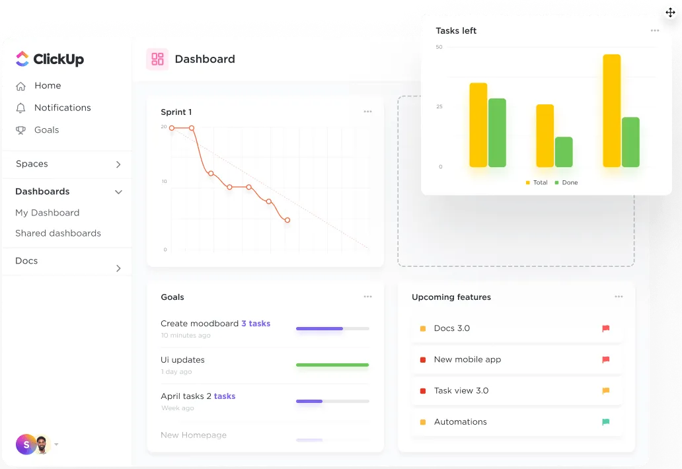Viewport: 682px width, 469px height.
Task: Click the ClickUp logo icon
Action: [22, 59]
